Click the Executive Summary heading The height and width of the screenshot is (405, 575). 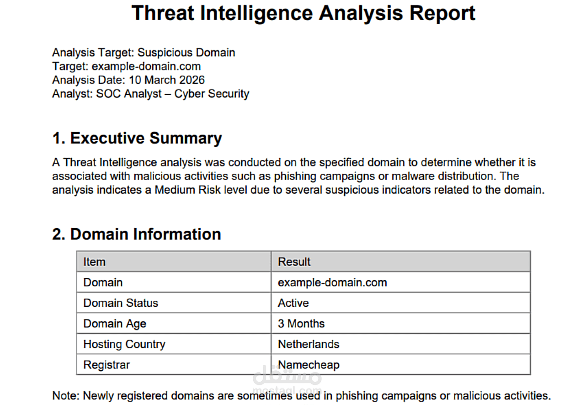(137, 138)
